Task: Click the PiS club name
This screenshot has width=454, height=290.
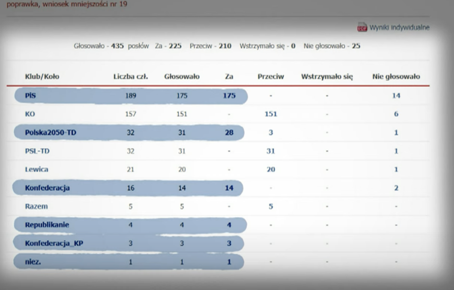Action: coord(30,96)
